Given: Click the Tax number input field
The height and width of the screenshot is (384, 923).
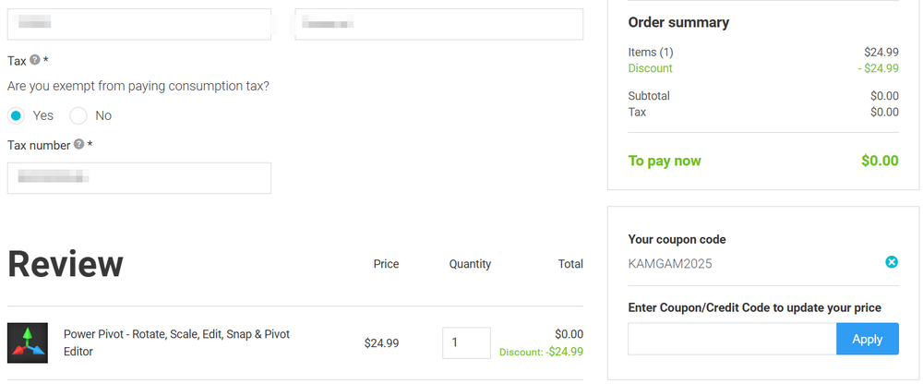Looking at the screenshot, I should (138, 178).
